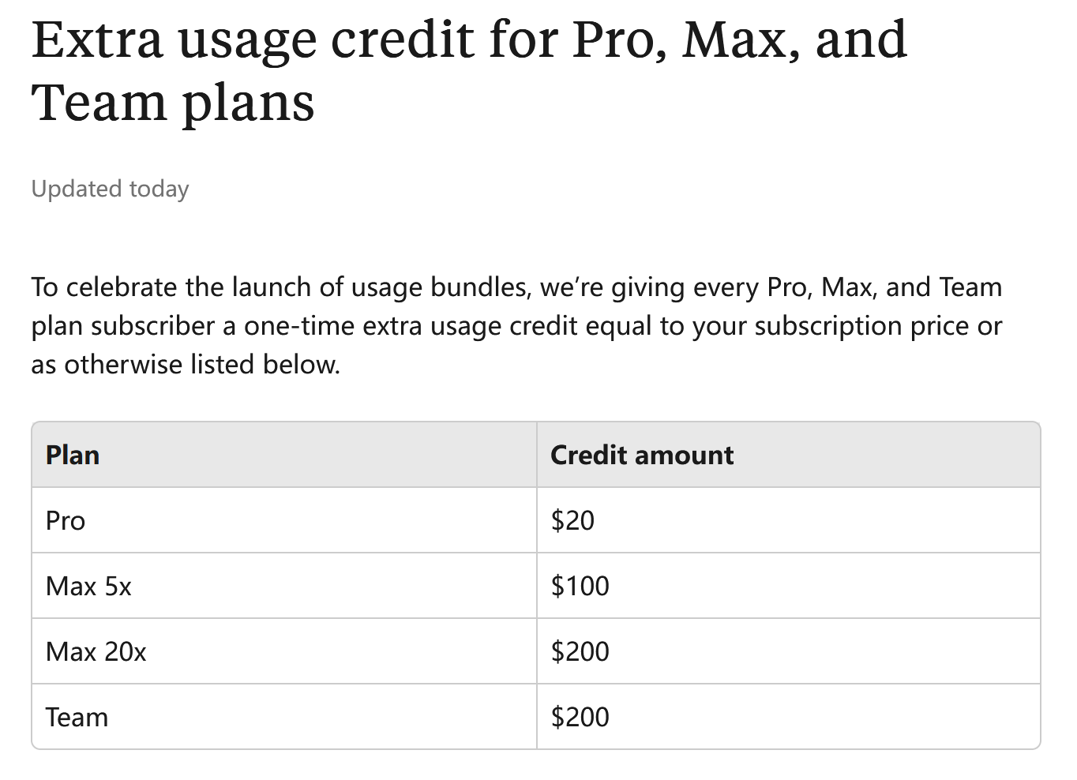Screen dimensions: 1077x780
Task: Select the "Max 5x" plan cell
Action: (x=88, y=587)
